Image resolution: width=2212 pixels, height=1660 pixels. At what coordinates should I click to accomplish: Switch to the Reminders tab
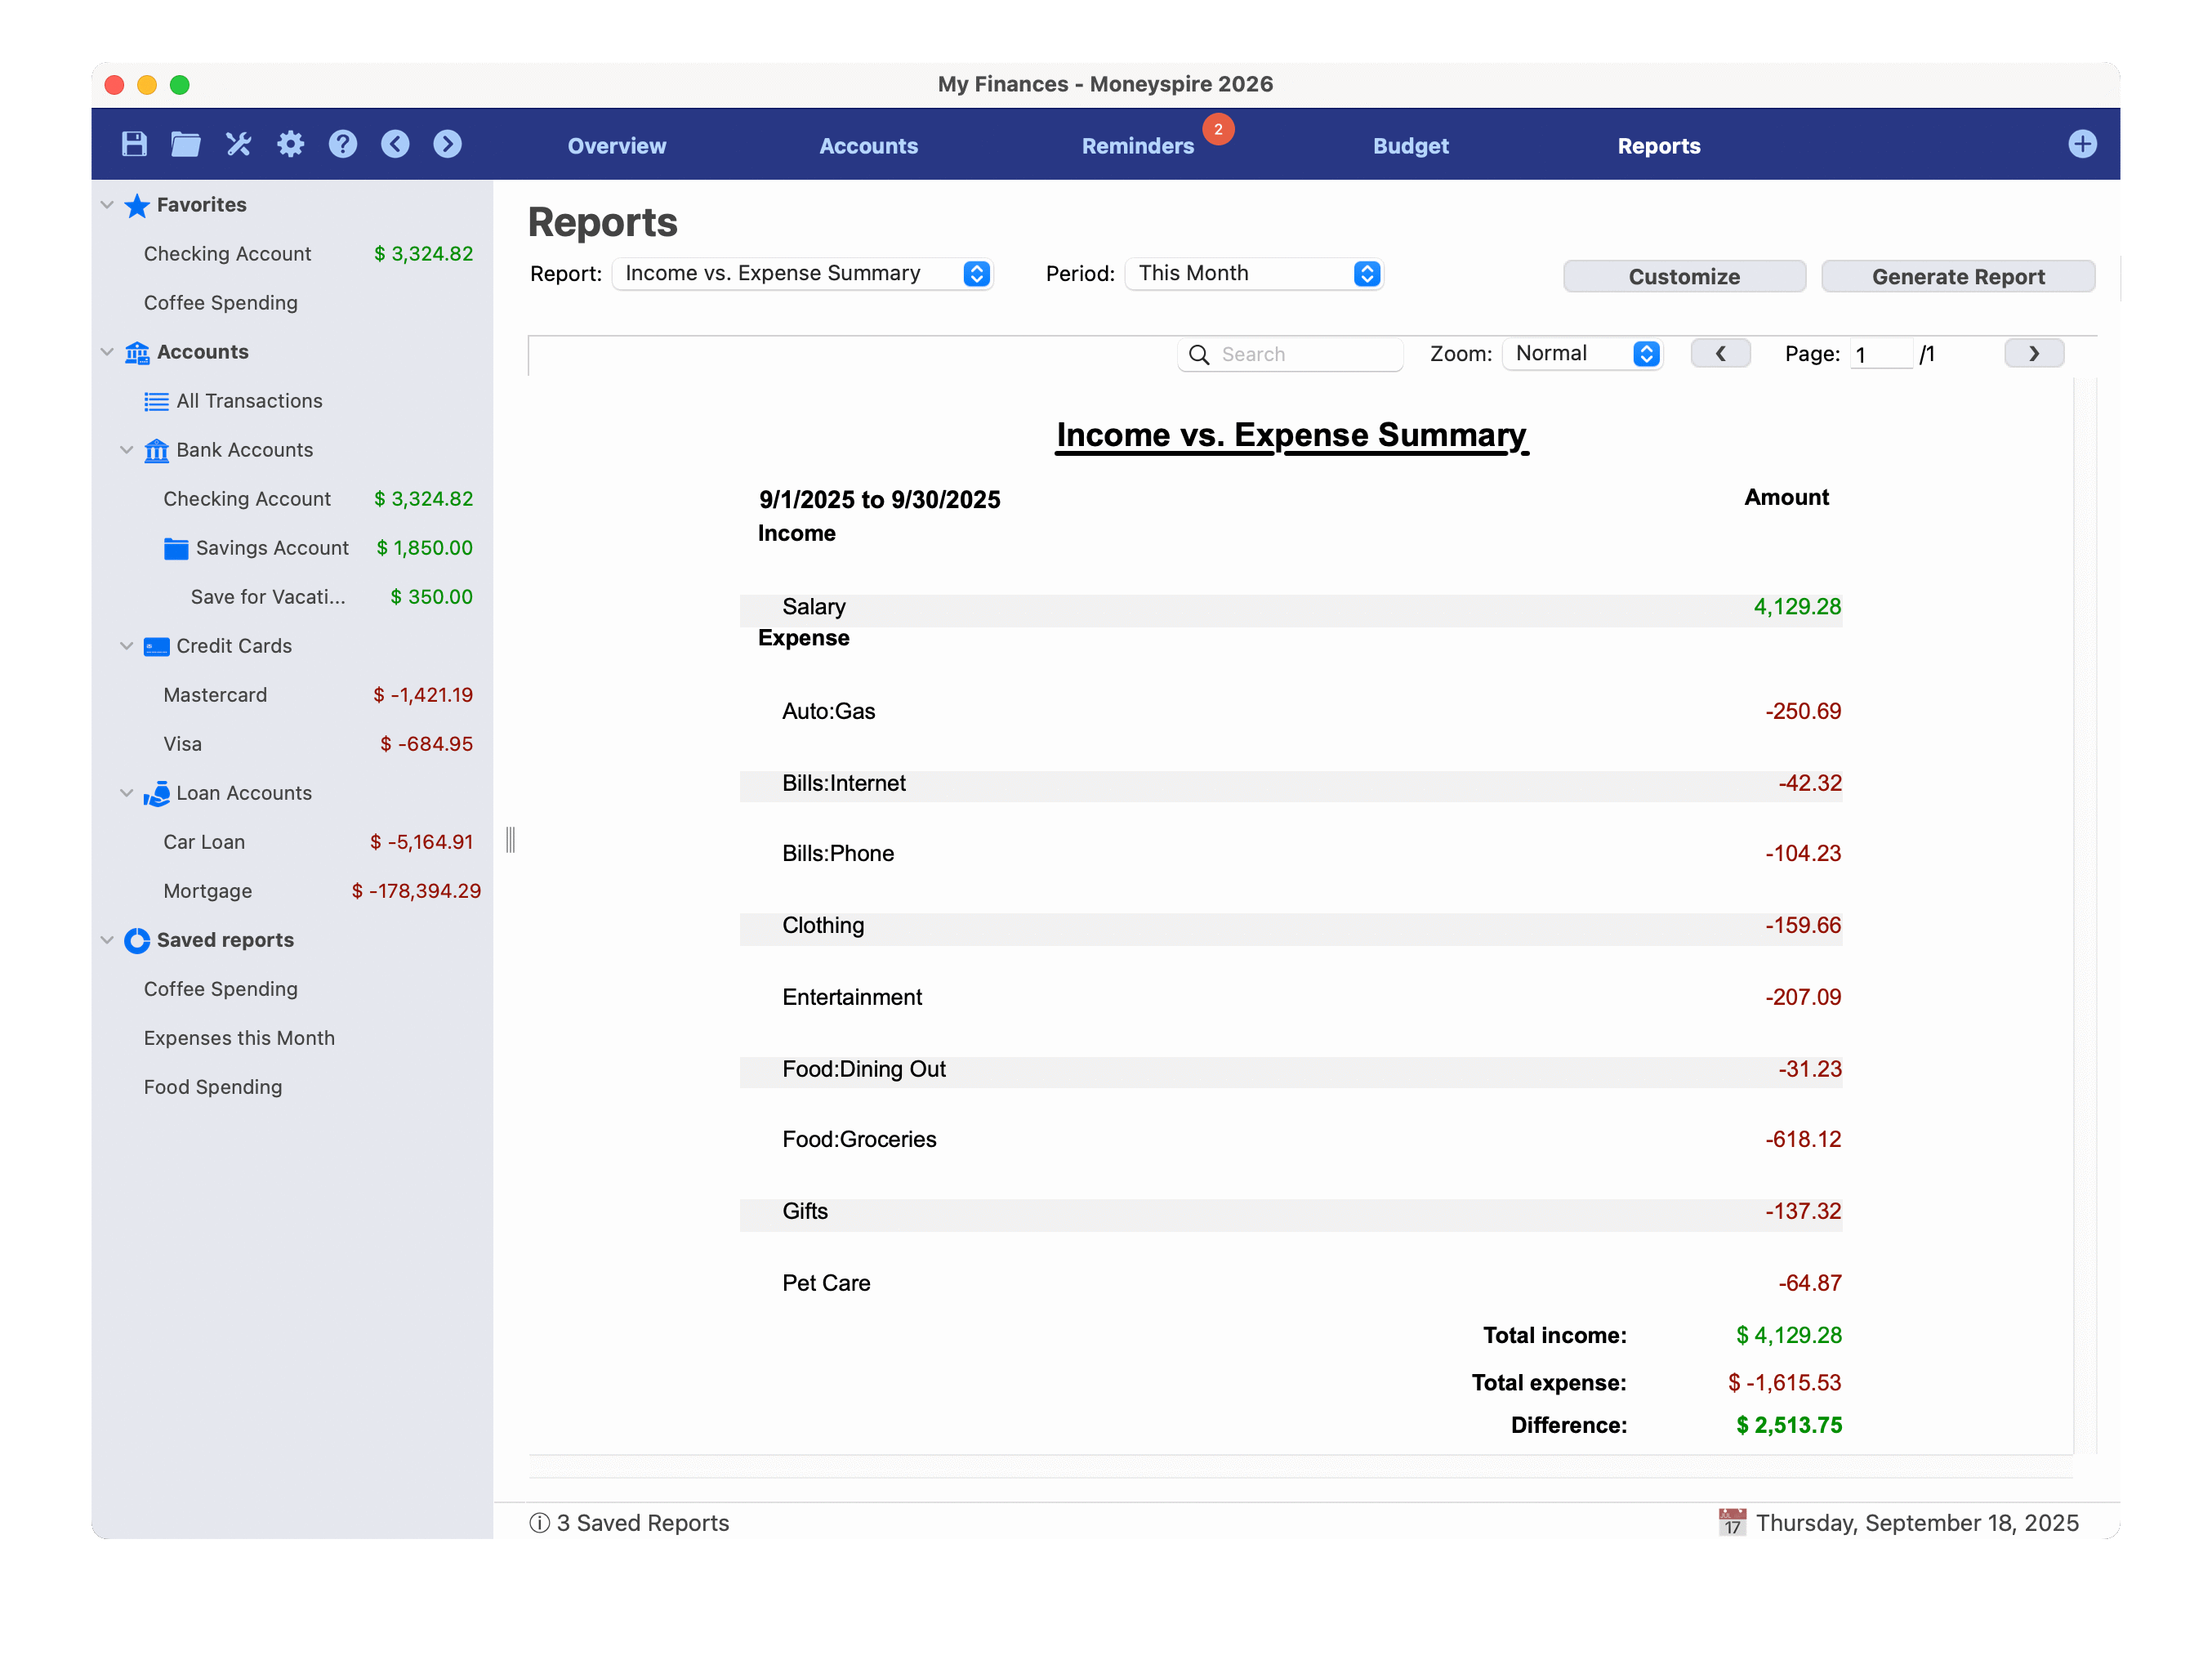(x=1137, y=146)
